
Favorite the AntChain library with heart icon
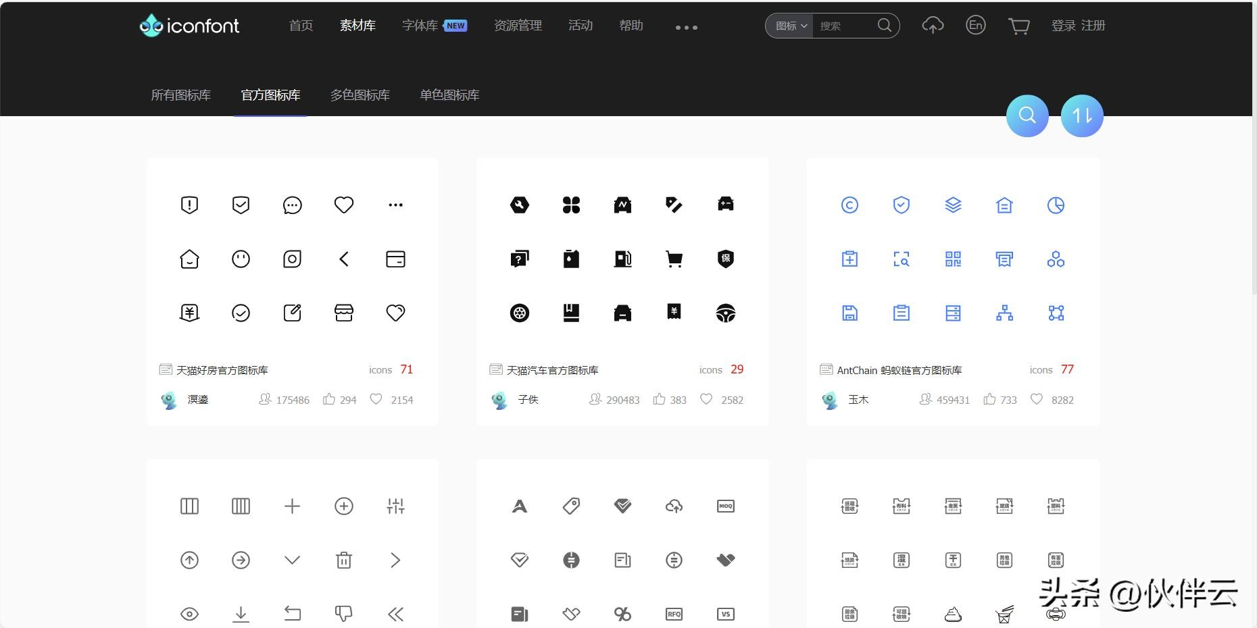point(1036,399)
